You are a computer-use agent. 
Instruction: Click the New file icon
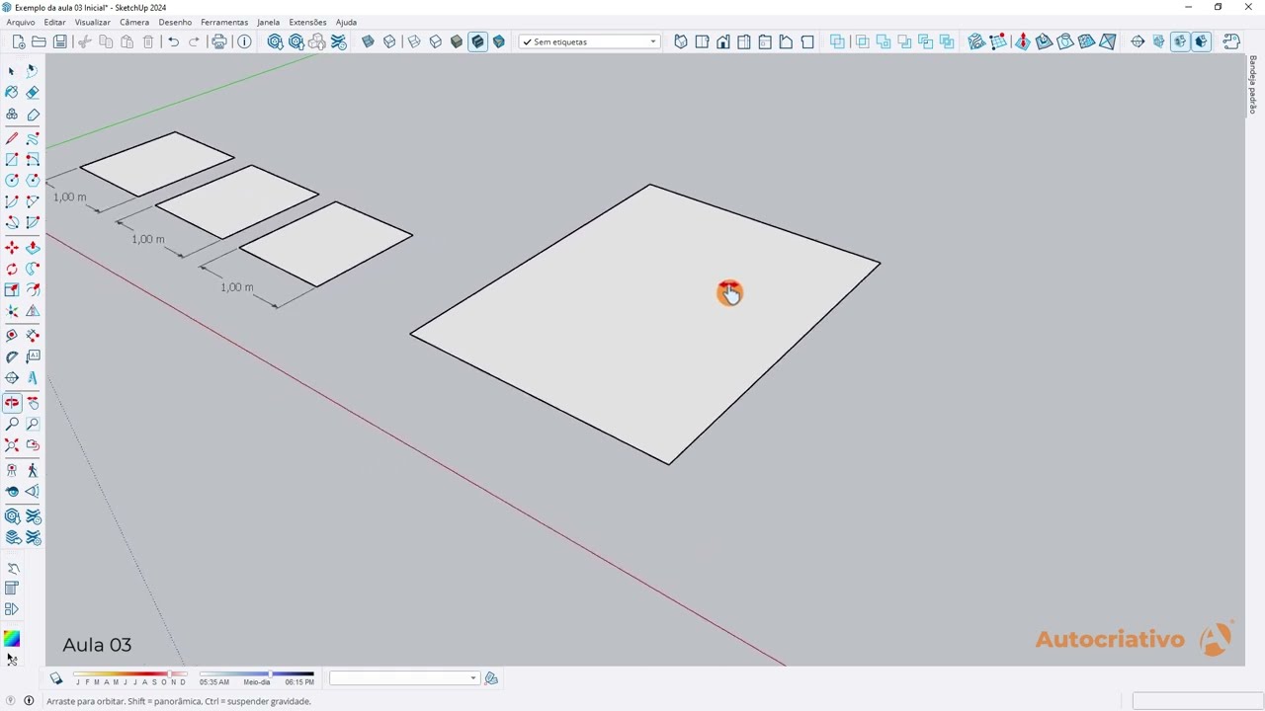coord(18,41)
